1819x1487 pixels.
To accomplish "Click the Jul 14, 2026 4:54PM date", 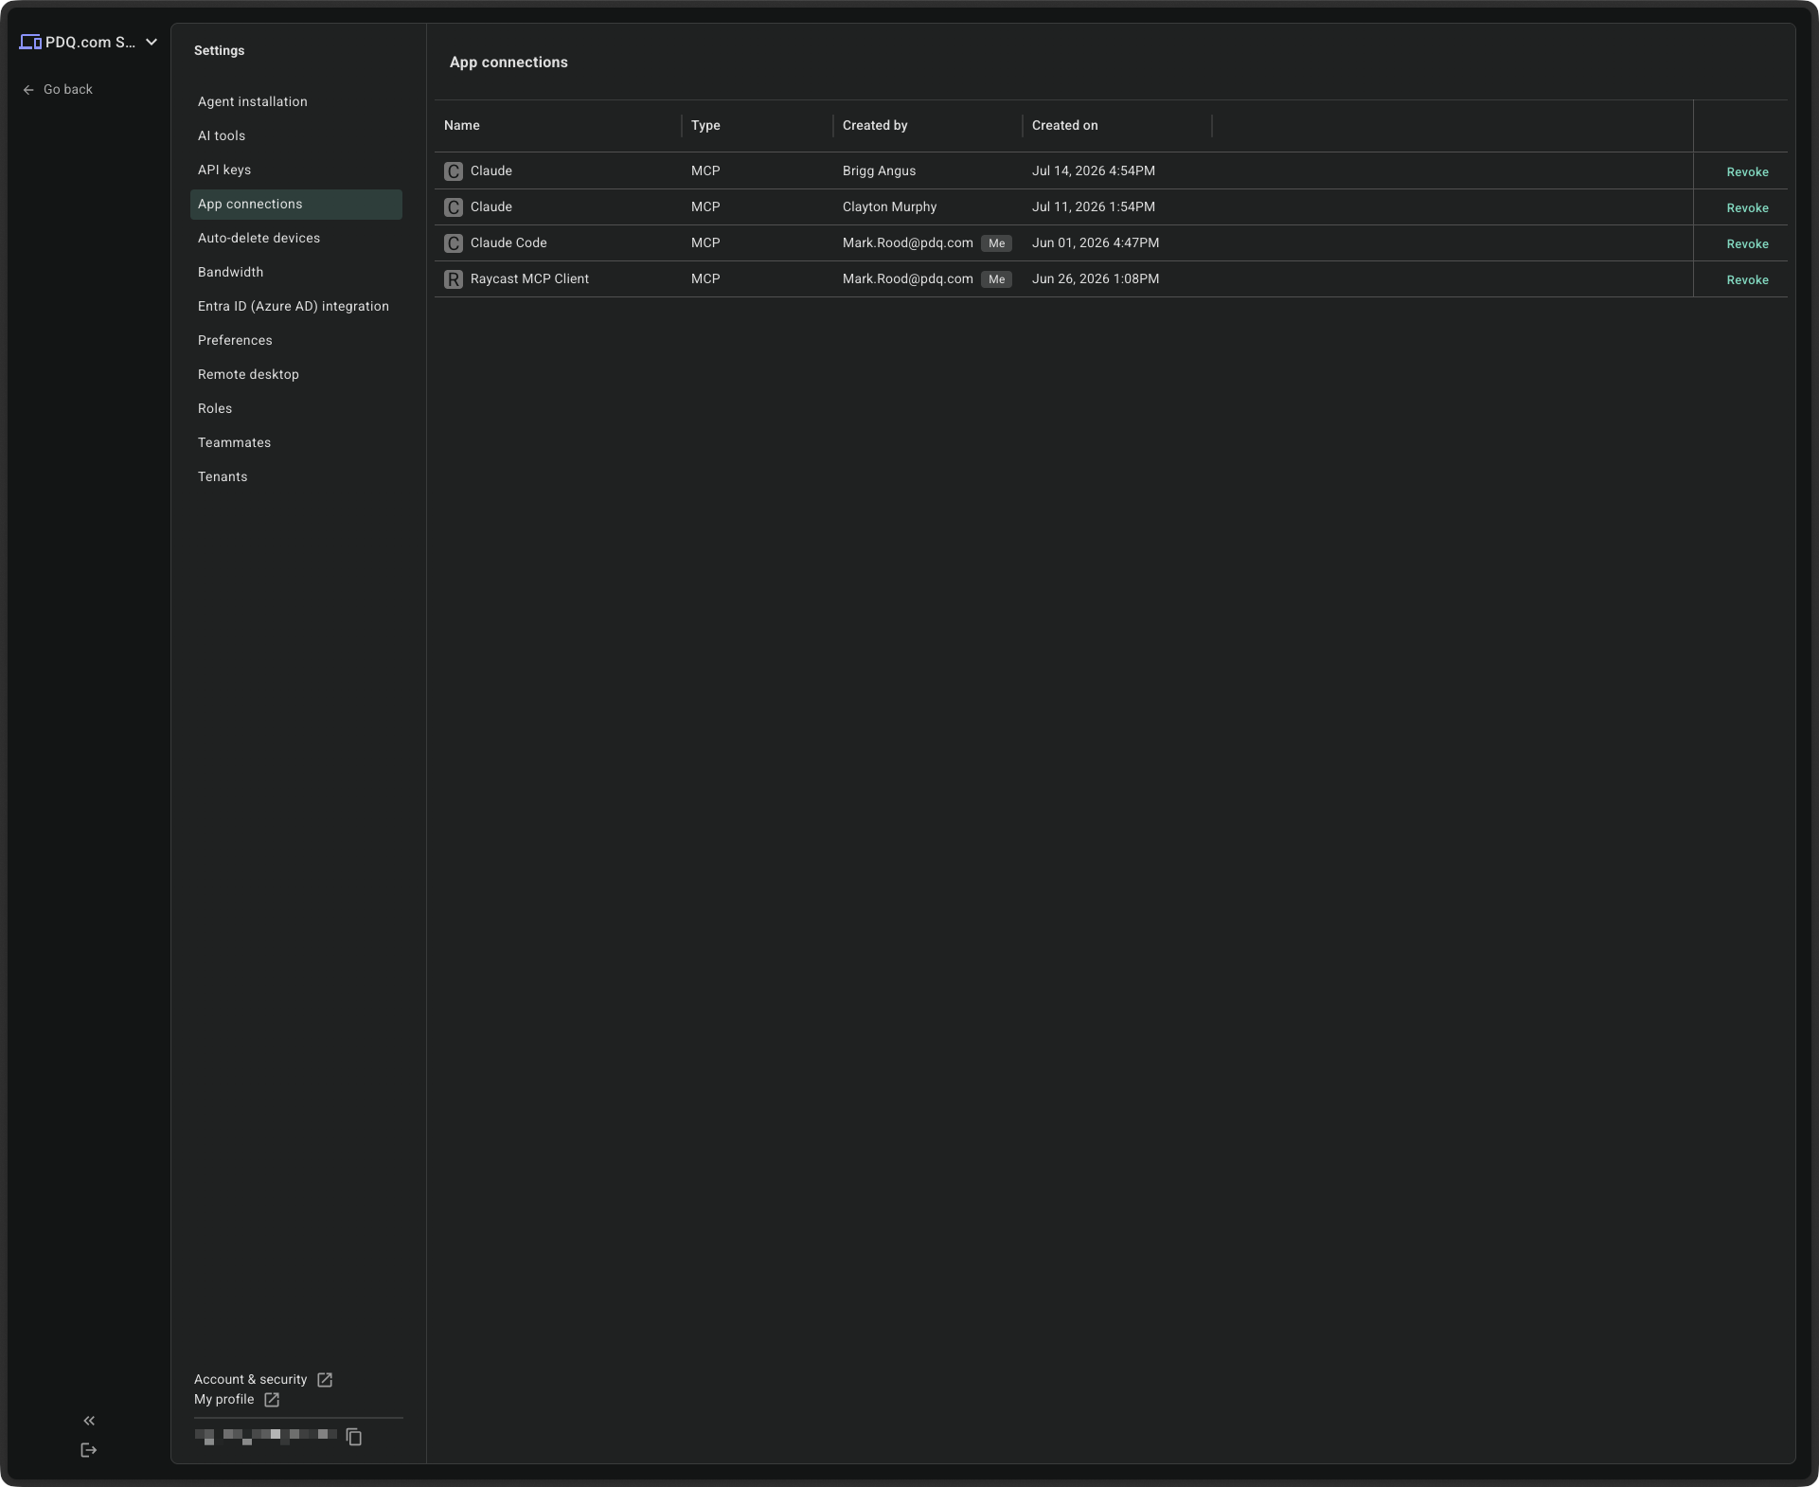I will coord(1094,171).
